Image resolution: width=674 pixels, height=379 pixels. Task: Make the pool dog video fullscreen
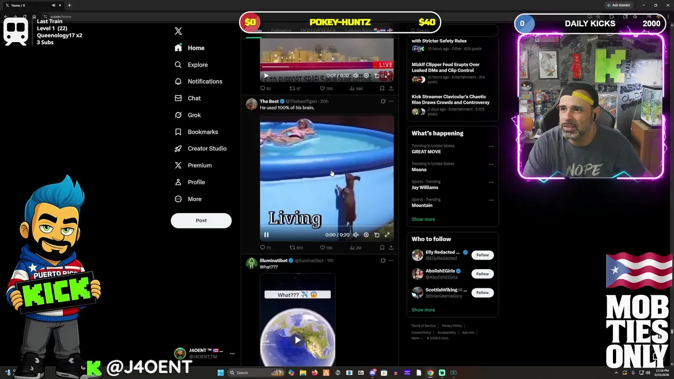coord(387,235)
